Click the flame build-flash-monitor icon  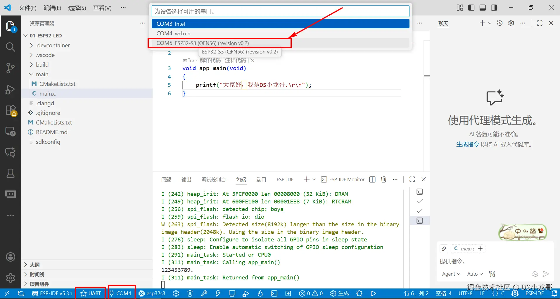(x=260, y=293)
